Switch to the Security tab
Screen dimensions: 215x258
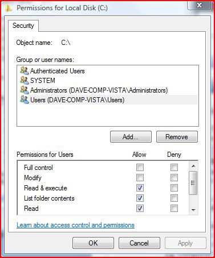click(x=23, y=26)
